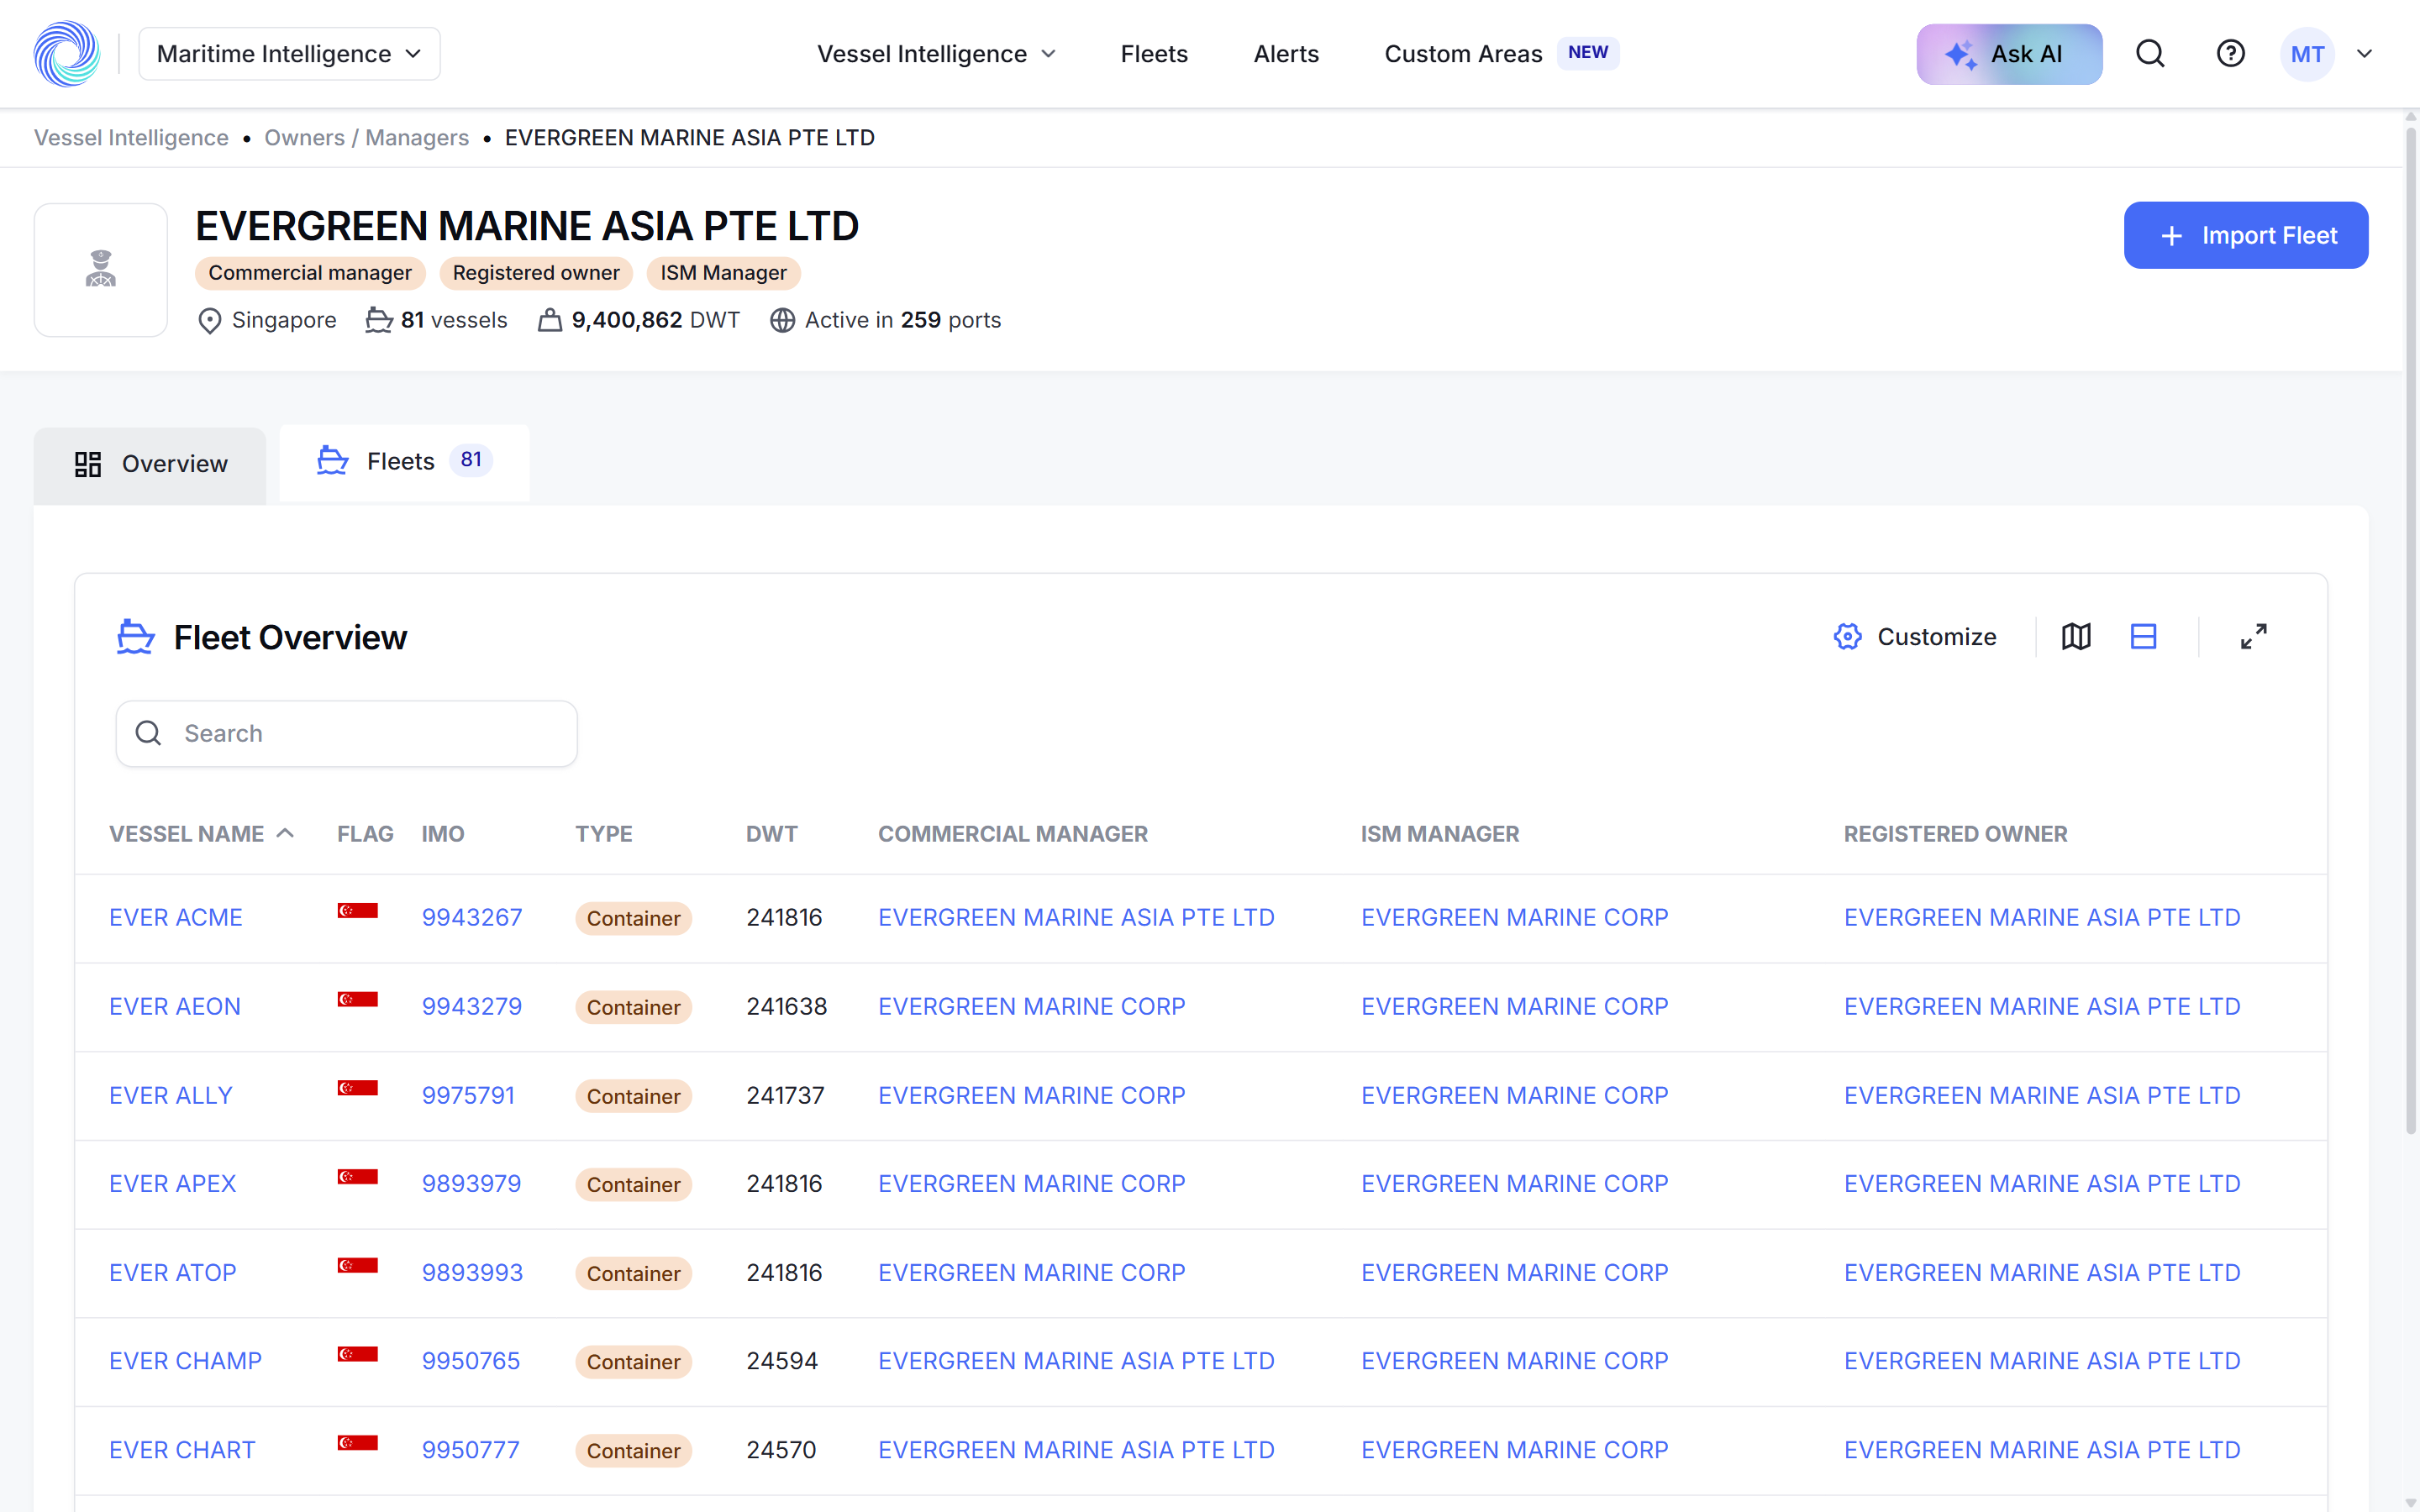Click the Singapore location pin icon
The height and width of the screenshot is (1512, 2420).
209,321
